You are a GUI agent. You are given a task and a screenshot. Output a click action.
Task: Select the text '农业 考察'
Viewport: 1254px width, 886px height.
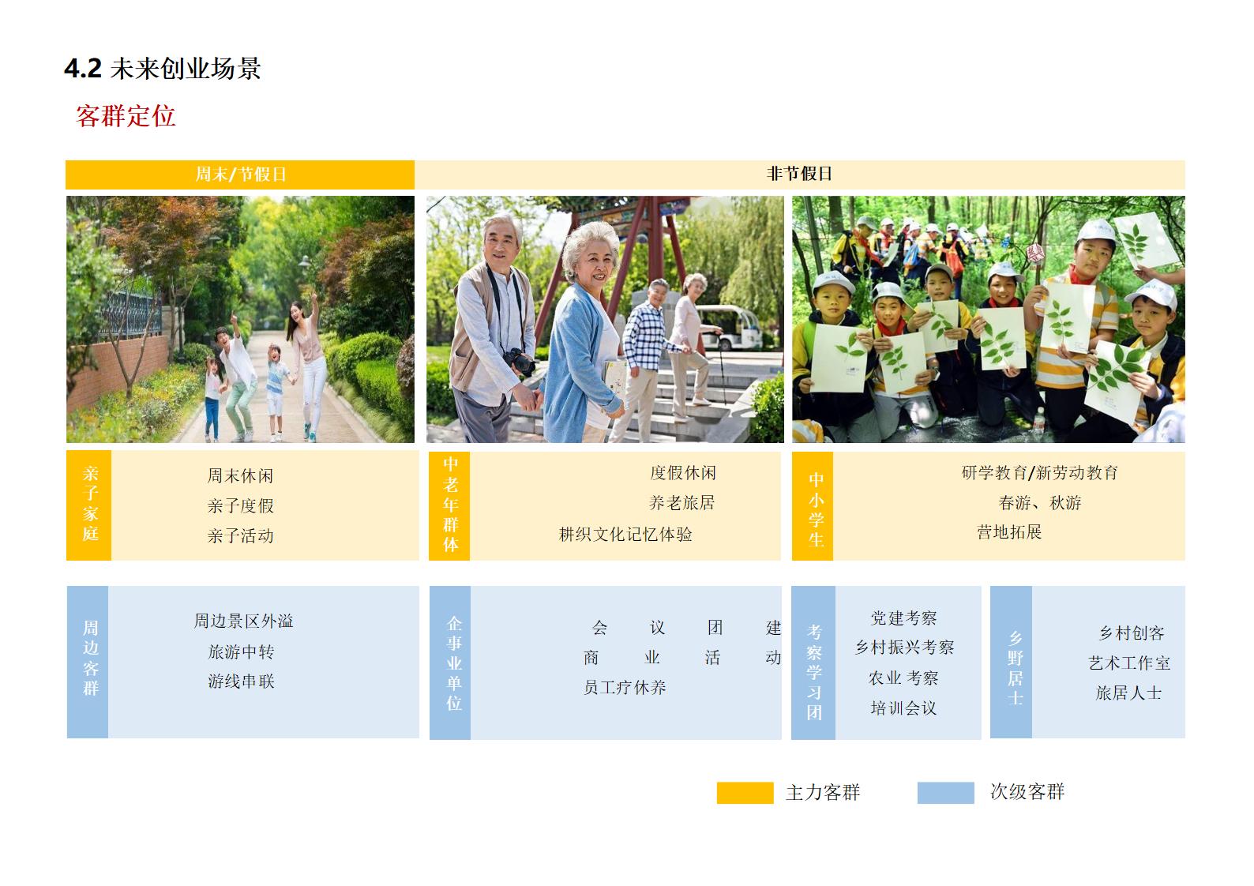pos(904,678)
